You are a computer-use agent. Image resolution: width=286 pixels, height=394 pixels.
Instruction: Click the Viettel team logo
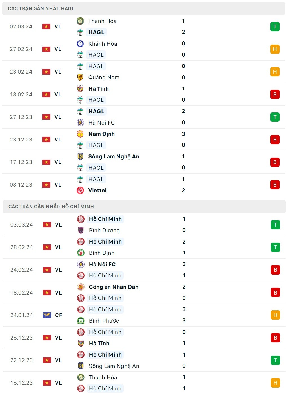coord(80,190)
